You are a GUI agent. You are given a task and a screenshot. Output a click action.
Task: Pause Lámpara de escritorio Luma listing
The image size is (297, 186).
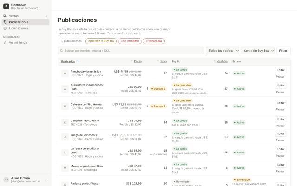click(280, 156)
